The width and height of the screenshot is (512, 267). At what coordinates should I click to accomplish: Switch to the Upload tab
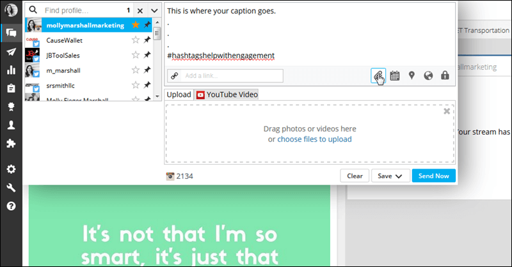tap(179, 95)
